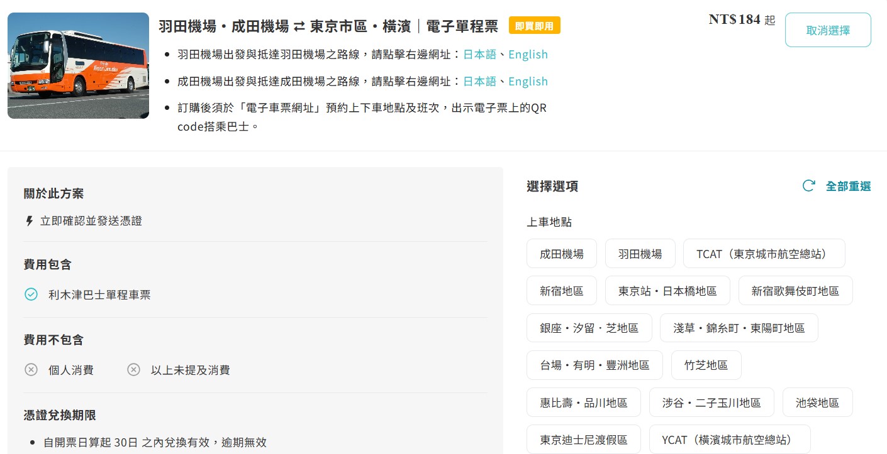887x454 pixels.
Task: Open the 日本語 link for Haneda routes
Action: point(479,55)
